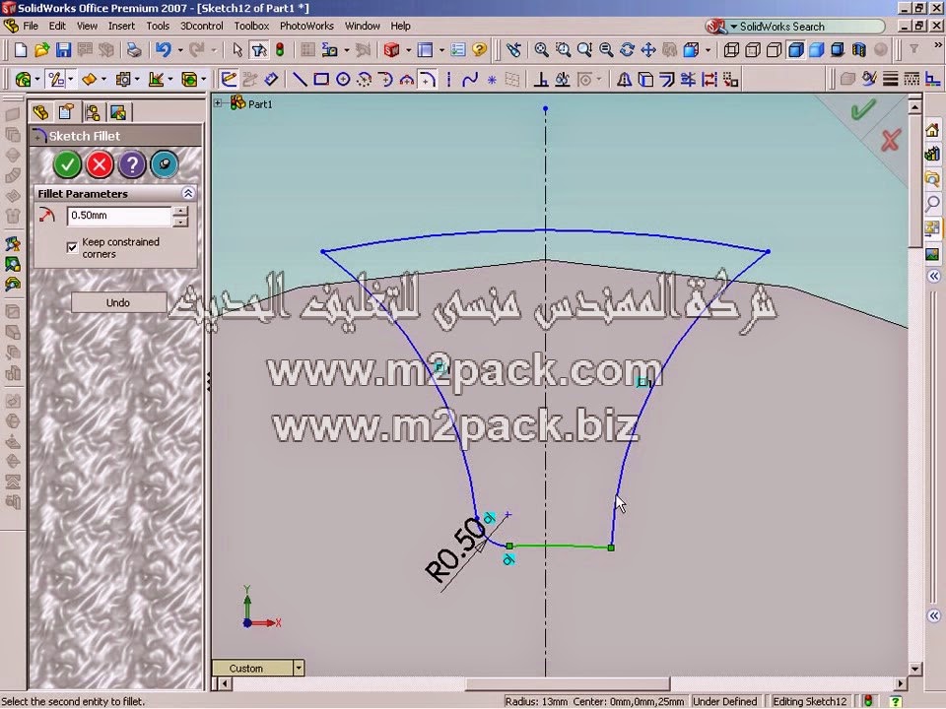
Task: Activate Zoom to Fit
Action: click(541, 49)
